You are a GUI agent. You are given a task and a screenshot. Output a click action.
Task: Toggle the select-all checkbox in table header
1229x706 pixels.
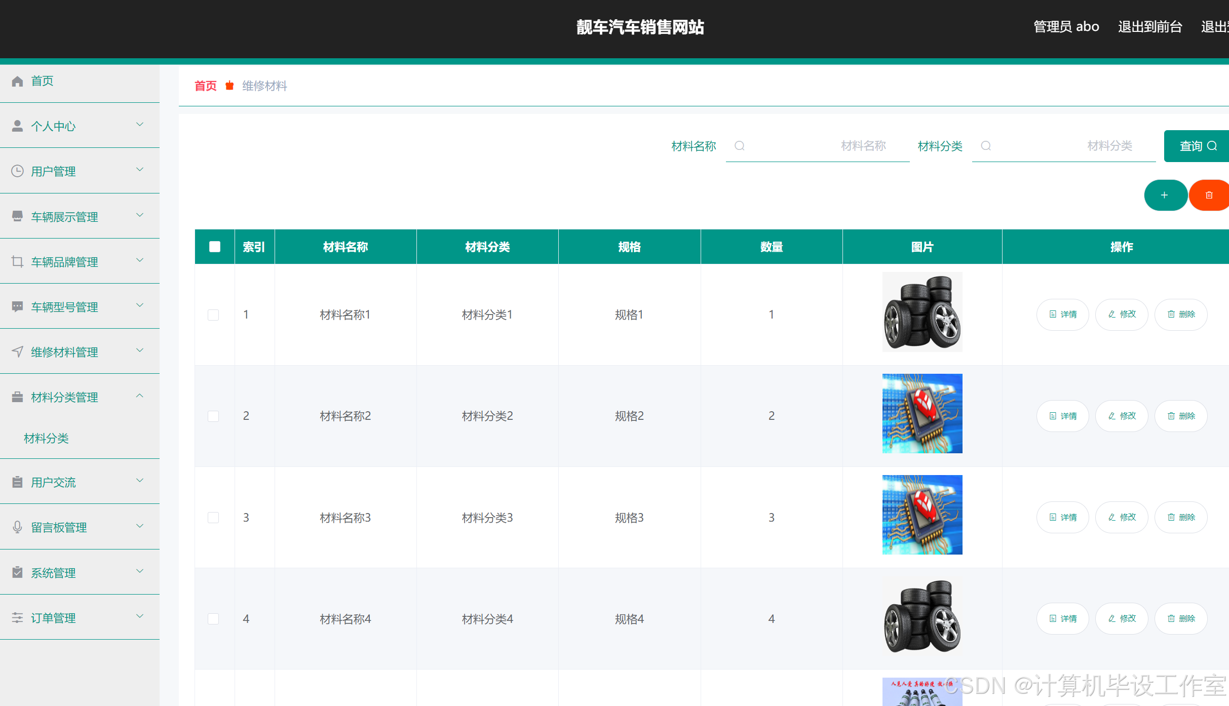click(x=215, y=247)
